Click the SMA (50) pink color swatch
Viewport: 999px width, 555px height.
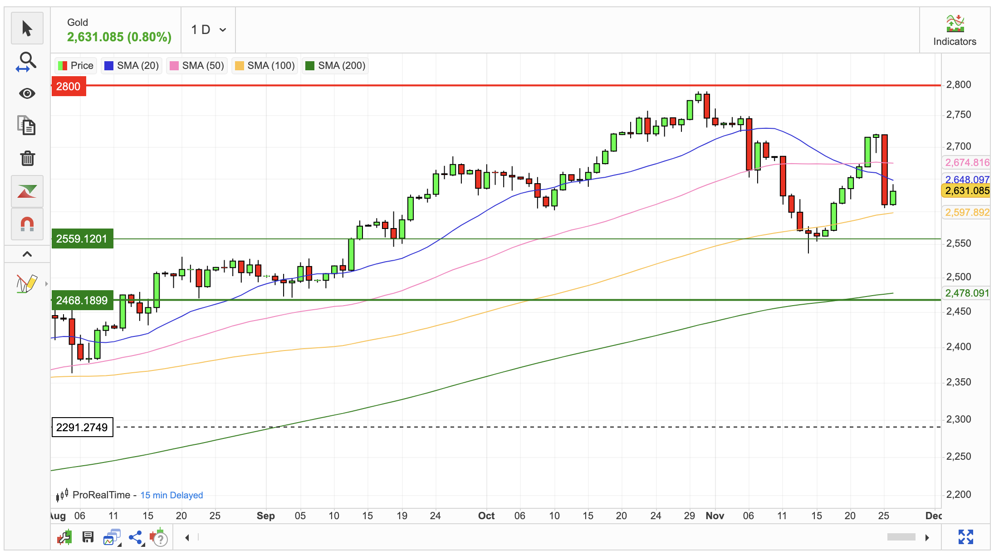pos(174,66)
